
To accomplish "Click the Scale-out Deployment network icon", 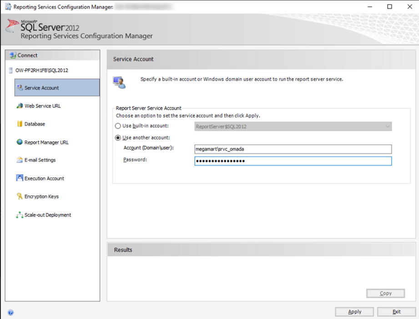I will tap(20, 215).
